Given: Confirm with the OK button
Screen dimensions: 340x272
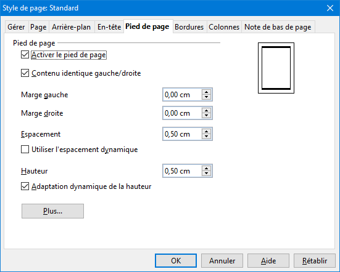Looking at the screenshot, I should tap(176, 261).
